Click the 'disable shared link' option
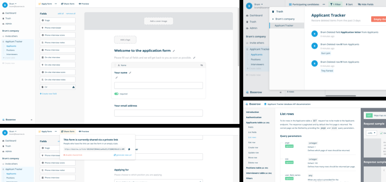This screenshot has height=182, width=386. pos(74,155)
